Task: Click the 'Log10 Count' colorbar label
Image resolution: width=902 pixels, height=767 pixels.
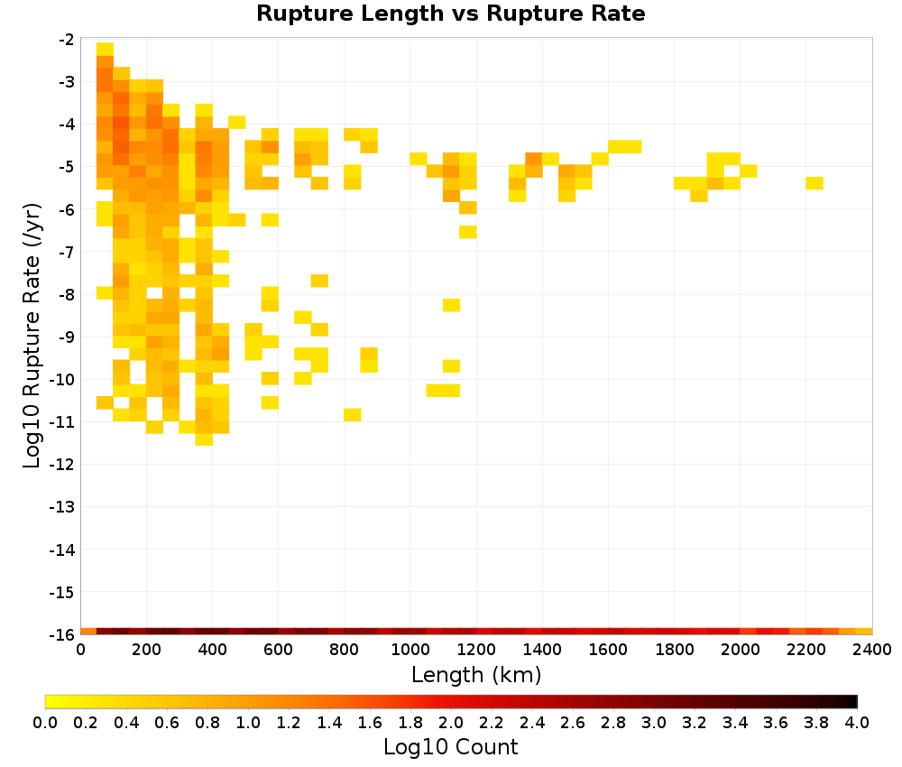Action: (x=450, y=747)
